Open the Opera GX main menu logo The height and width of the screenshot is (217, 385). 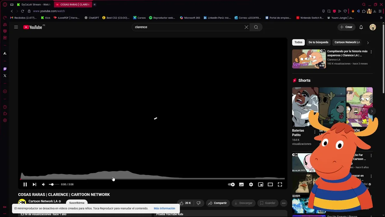point(5,5)
